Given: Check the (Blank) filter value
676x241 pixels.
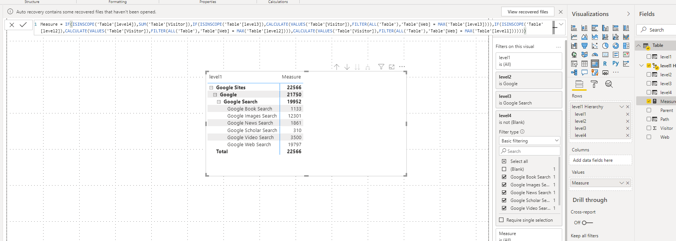Looking at the screenshot, I should tap(504, 169).
